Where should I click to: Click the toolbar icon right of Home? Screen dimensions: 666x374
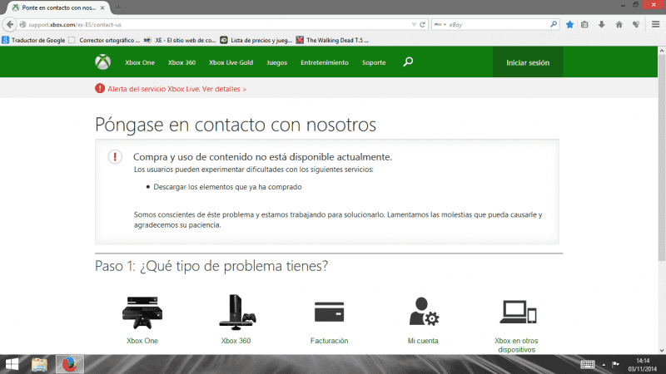636,25
